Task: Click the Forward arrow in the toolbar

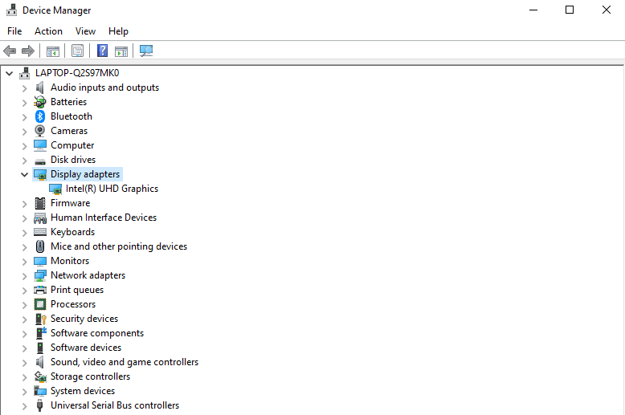Action: [x=28, y=51]
